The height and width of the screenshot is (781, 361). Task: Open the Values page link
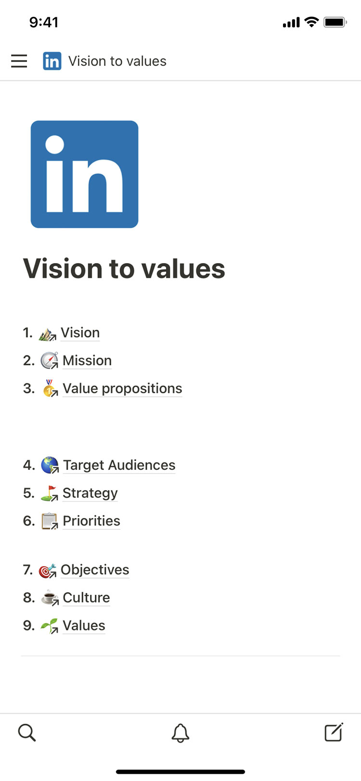(84, 626)
